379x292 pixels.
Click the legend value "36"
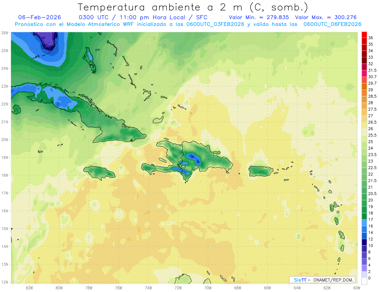pyautogui.click(x=371, y=38)
